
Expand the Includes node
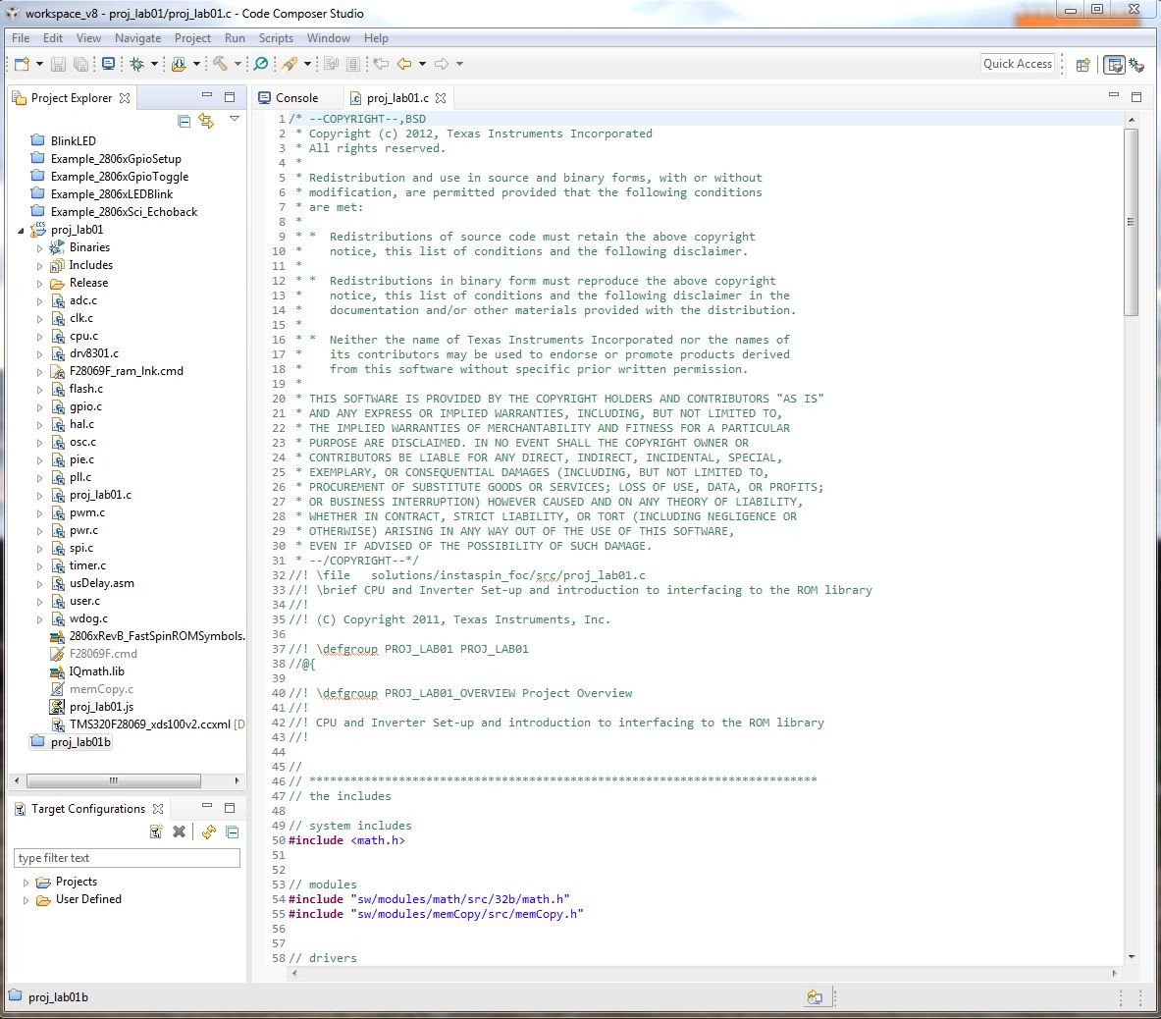point(39,266)
